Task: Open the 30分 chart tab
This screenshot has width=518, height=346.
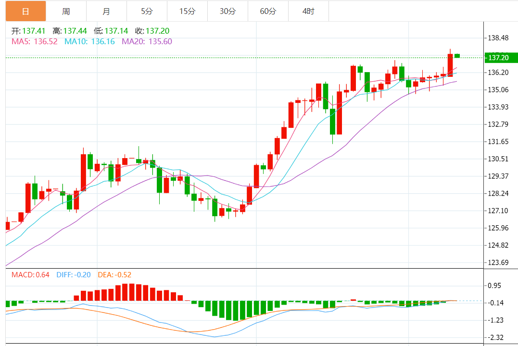Action: coord(227,11)
